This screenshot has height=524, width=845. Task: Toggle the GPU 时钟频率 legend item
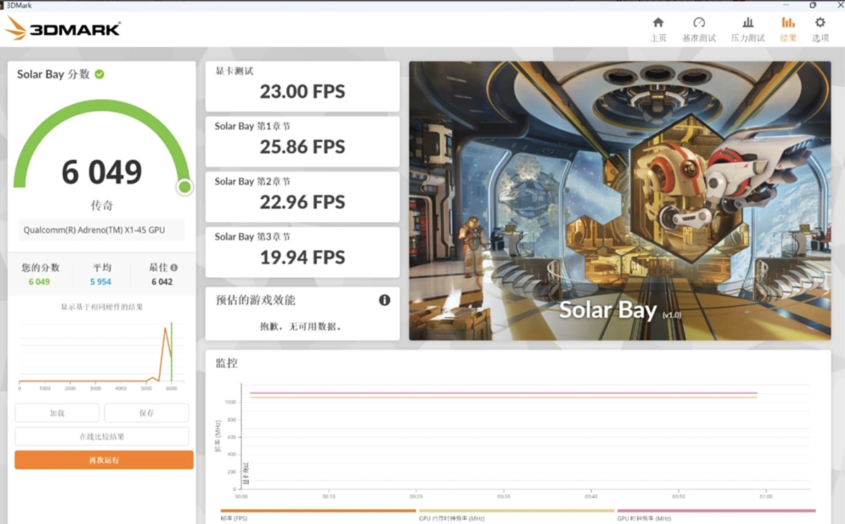716,515
